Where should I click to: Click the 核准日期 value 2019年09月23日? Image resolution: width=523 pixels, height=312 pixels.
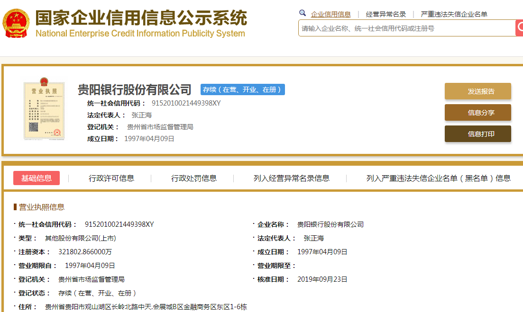pos(322,279)
